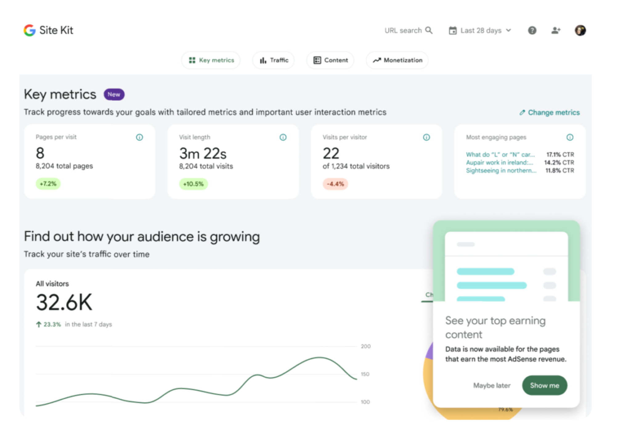Screen dimensions: 631x444
Task: Switch to the Traffic tab
Action: (274, 60)
